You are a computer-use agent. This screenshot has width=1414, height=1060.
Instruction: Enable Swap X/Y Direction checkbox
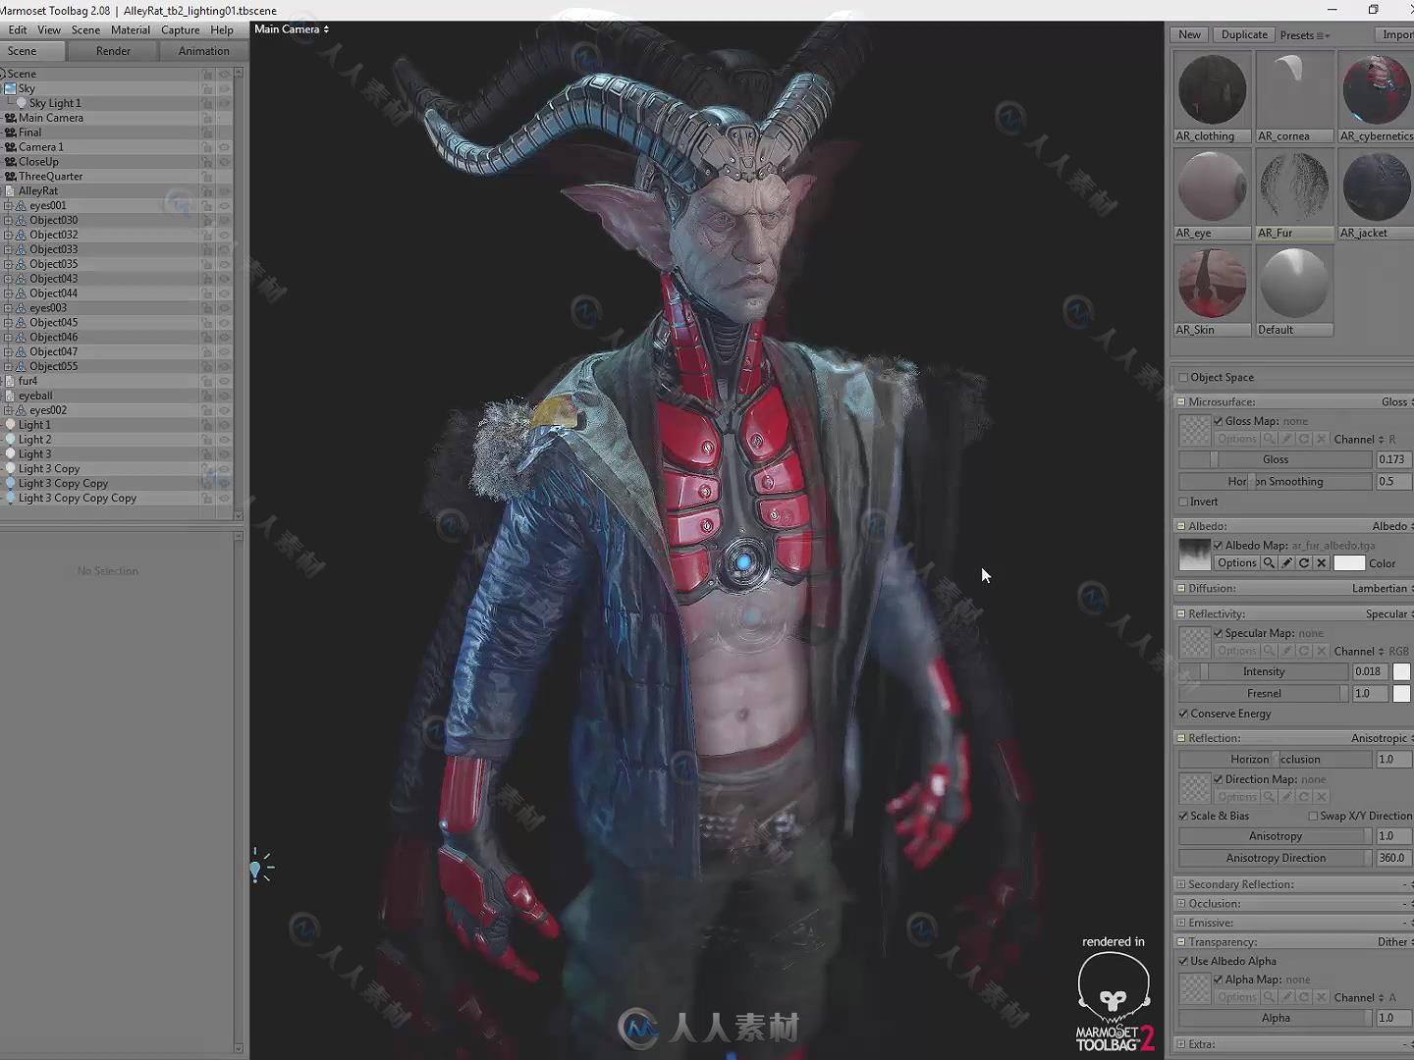point(1313,817)
